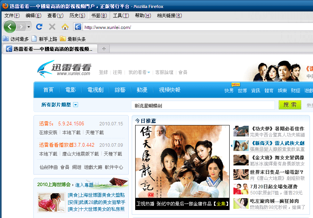Click the 倚天屠龍記 featured poster
This screenshot has height=218, width=313.
[182, 162]
